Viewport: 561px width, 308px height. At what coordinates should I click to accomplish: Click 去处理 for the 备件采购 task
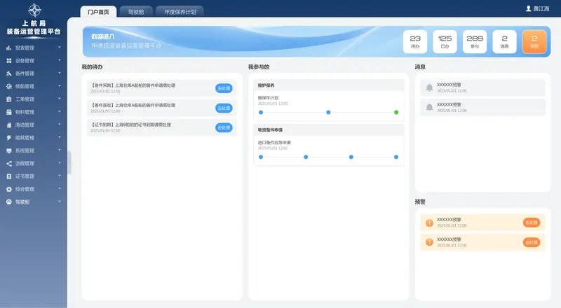[224, 88]
